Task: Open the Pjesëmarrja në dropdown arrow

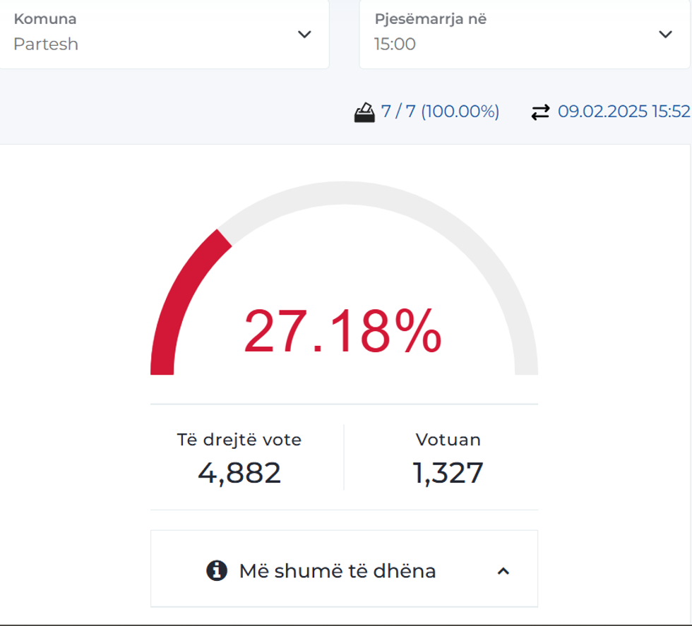Action: (x=664, y=35)
